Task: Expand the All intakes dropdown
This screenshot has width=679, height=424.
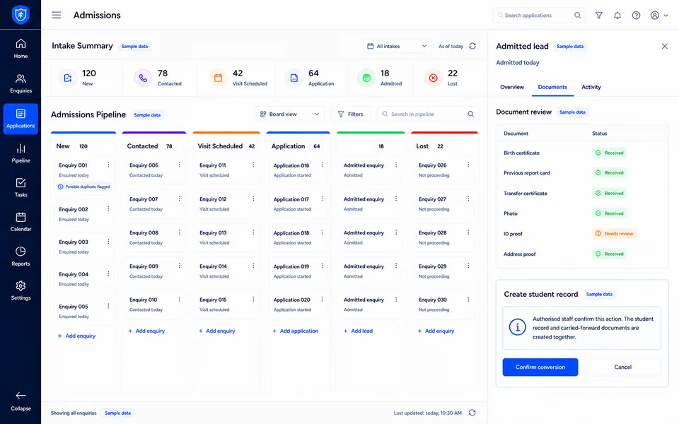Action: [397, 46]
